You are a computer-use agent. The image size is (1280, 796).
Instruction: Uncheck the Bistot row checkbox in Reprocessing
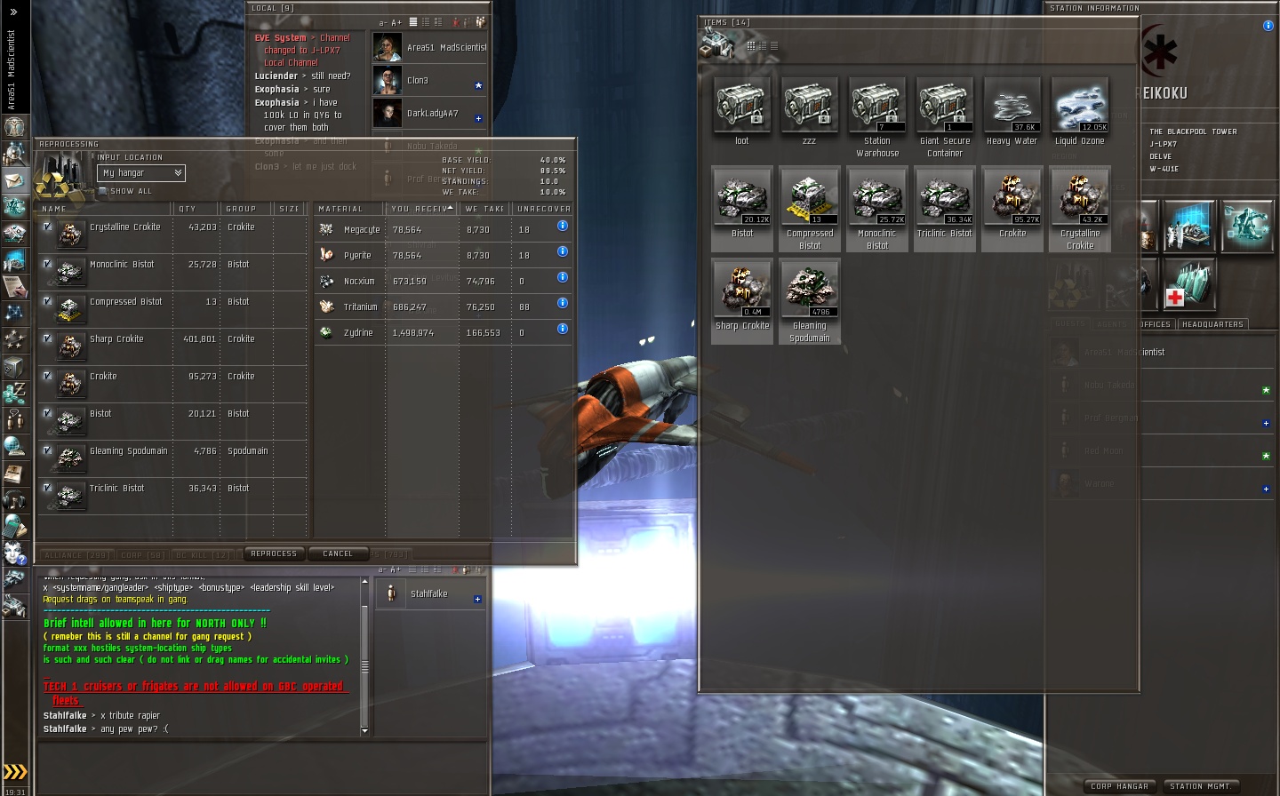click(47, 413)
